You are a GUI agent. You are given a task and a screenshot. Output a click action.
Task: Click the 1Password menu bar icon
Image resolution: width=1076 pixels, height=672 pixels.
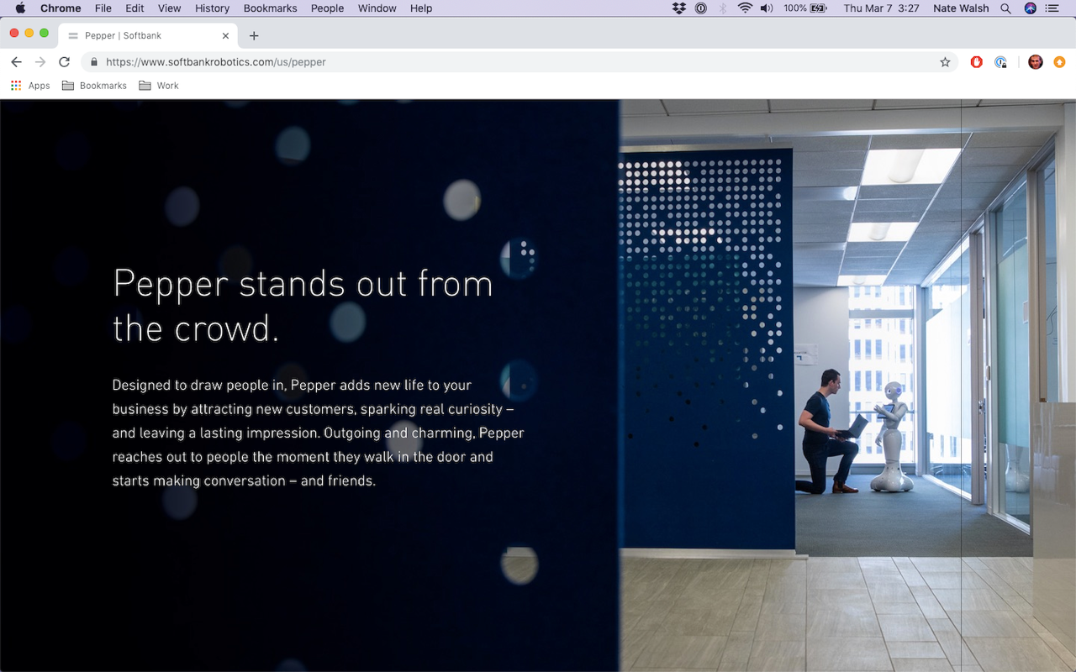click(x=701, y=8)
